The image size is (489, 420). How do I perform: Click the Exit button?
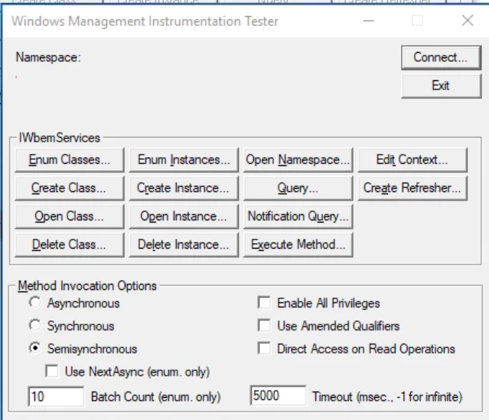tap(441, 86)
